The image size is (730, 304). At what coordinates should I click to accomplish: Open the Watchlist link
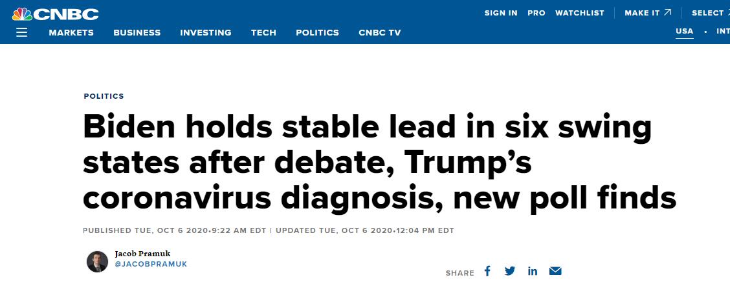[580, 13]
